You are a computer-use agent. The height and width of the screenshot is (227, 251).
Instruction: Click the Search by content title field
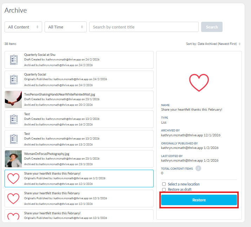point(144,27)
